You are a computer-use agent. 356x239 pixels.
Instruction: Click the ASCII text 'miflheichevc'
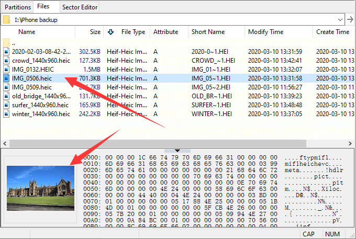306,164
